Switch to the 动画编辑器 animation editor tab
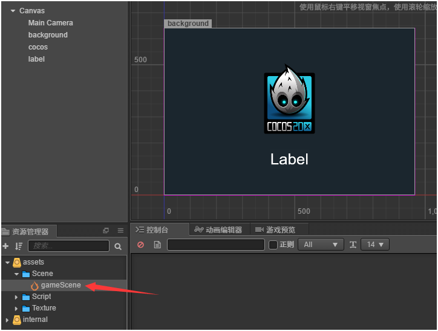The image size is (438, 331). 218,230
